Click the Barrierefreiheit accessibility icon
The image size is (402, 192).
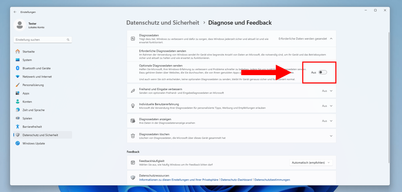pyautogui.click(x=18, y=127)
